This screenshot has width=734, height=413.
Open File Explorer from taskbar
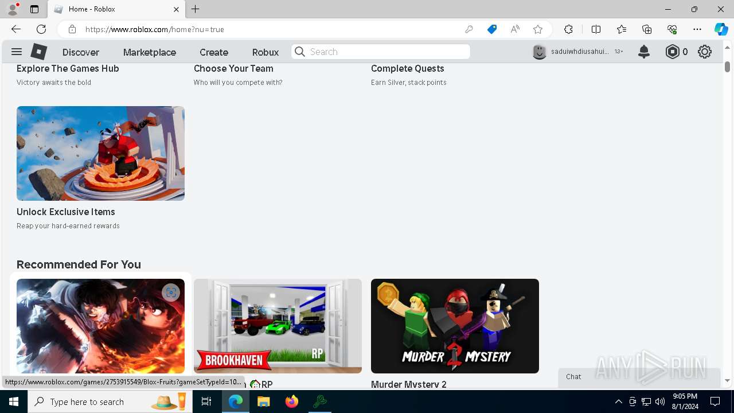pos(263,402)
